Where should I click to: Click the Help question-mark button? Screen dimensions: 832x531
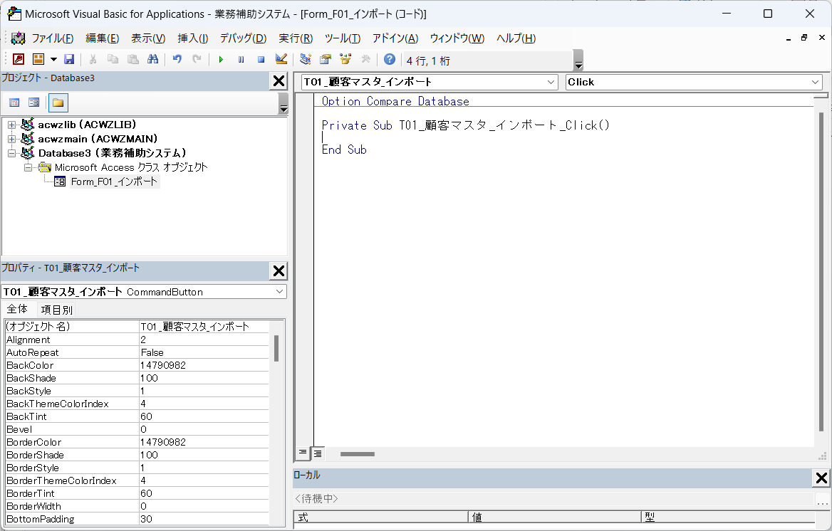point(389,60)
